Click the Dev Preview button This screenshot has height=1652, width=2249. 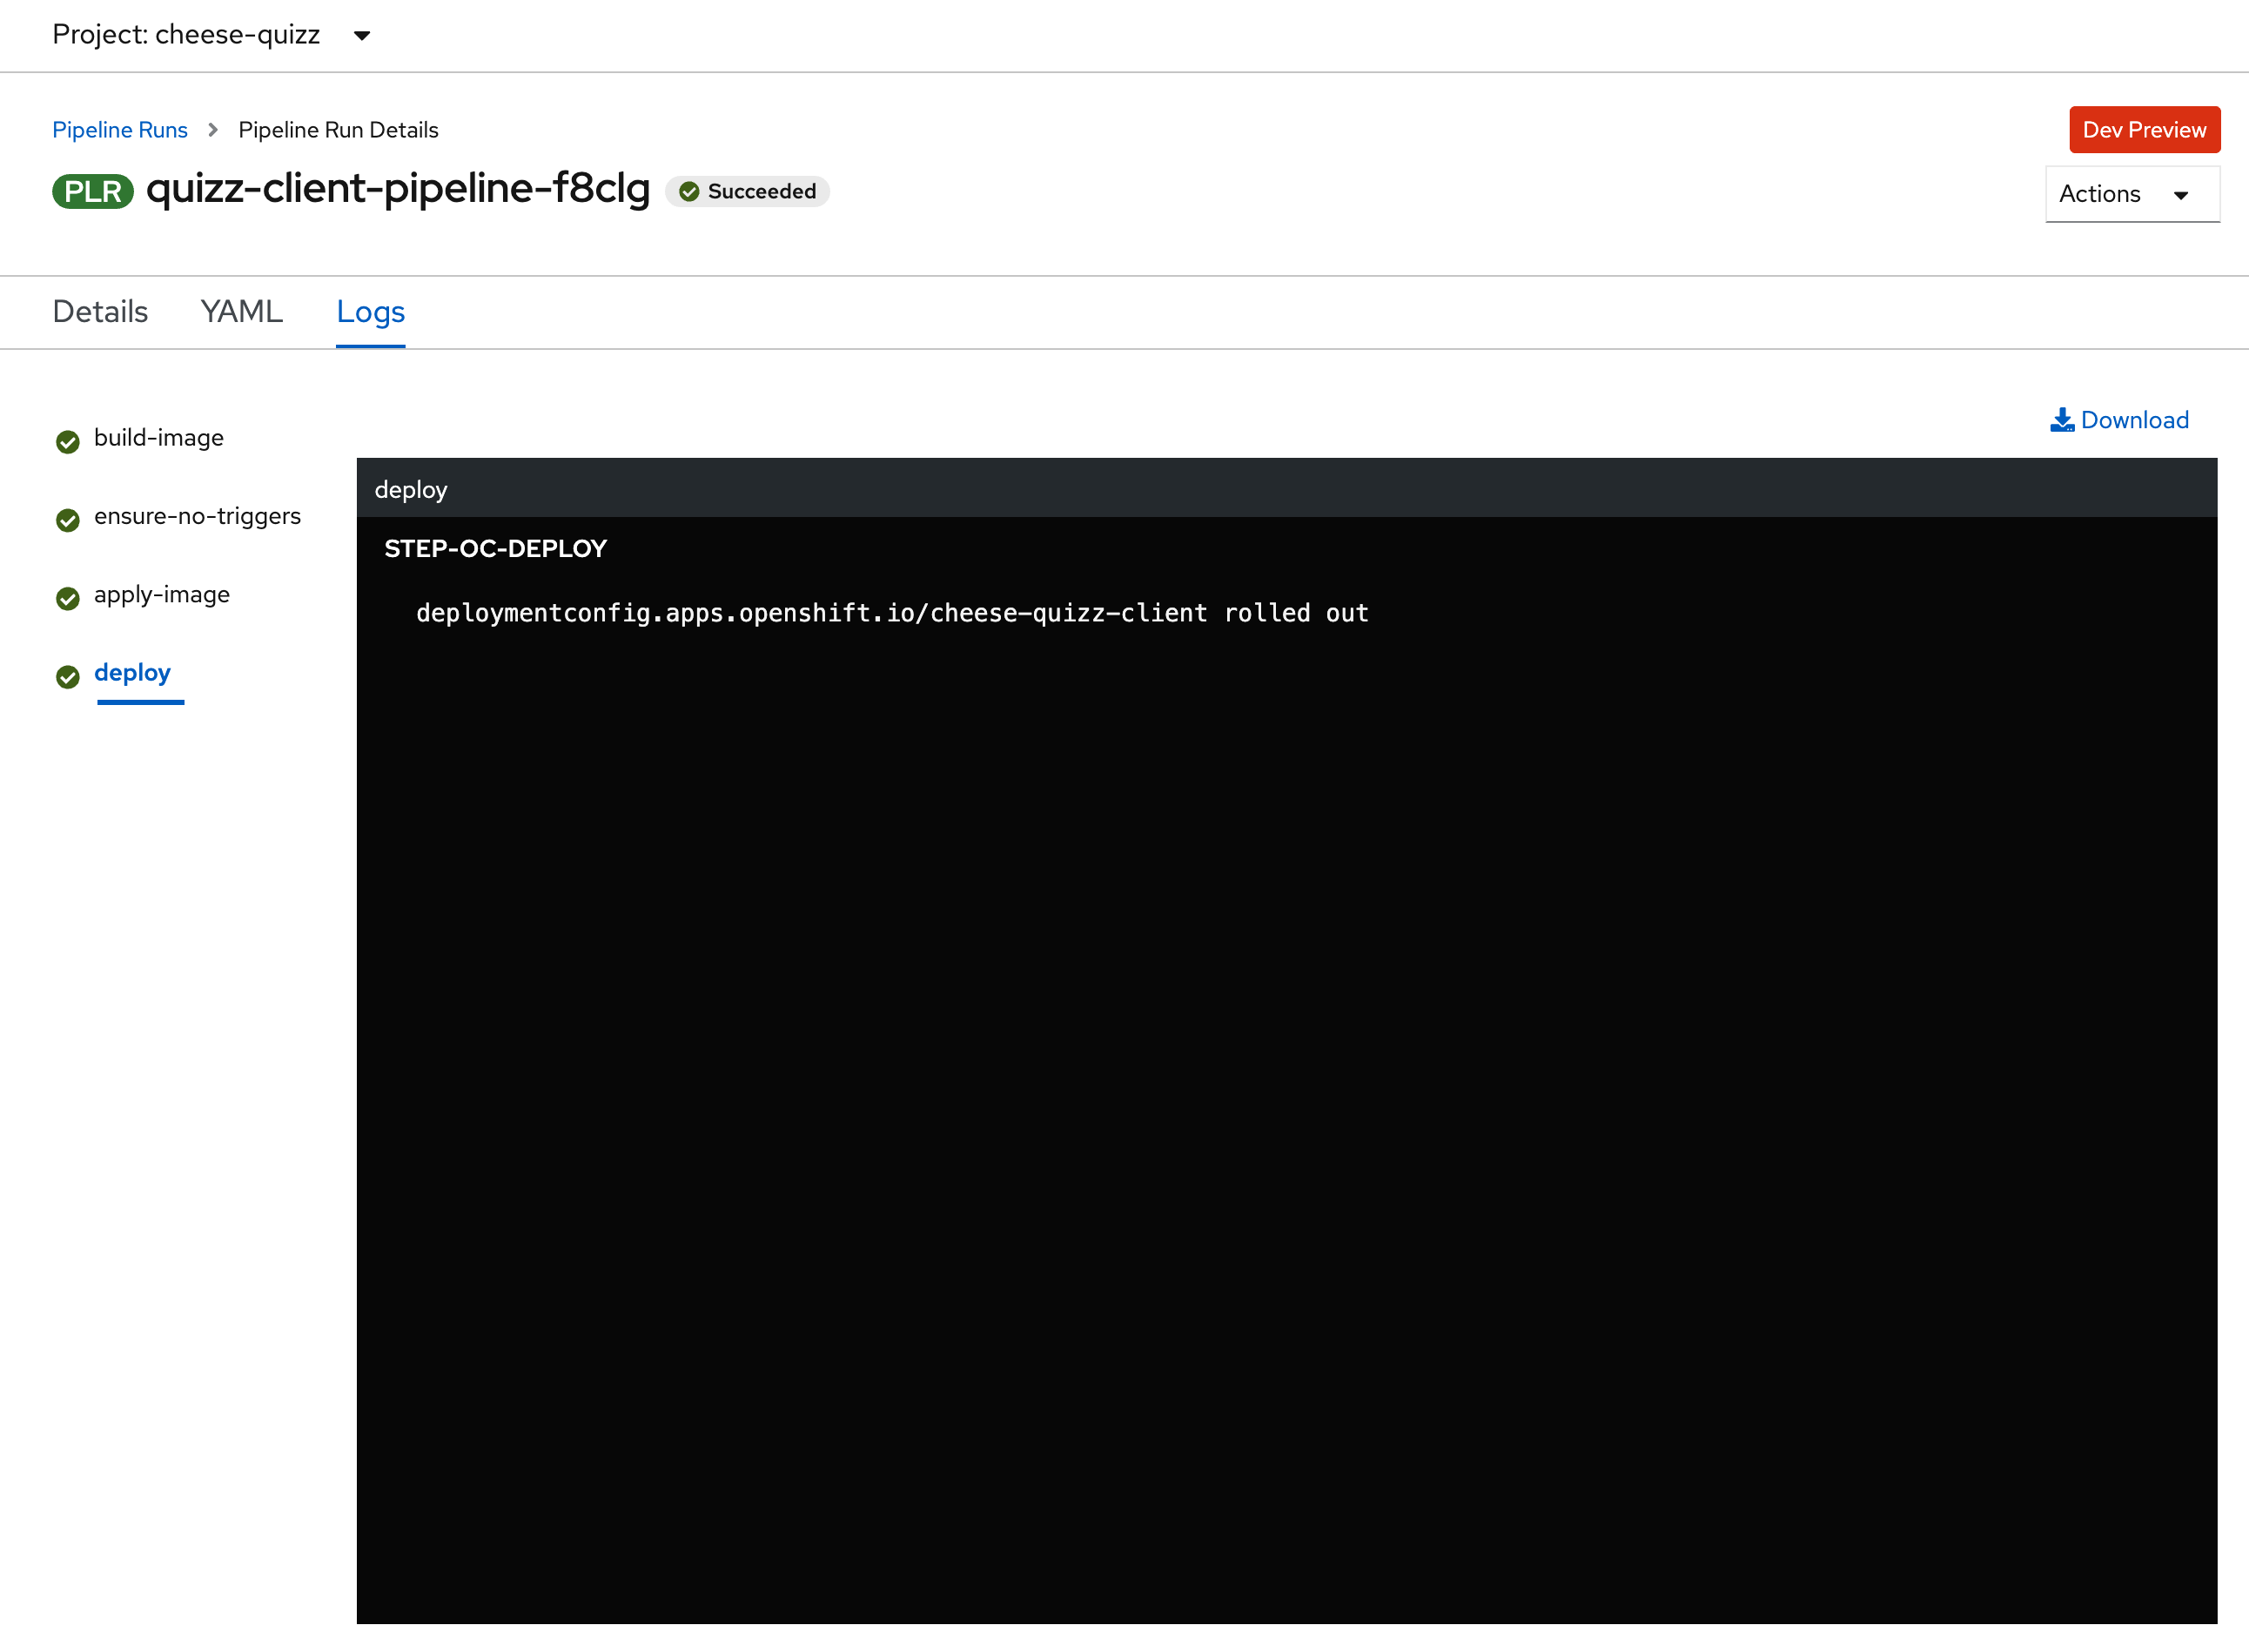[2143, 129]
